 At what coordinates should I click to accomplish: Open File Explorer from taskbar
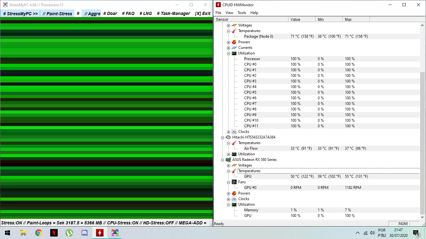[23, 233]
